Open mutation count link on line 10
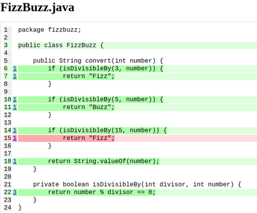This screenshot has width=257, height=213. [15, 99]
